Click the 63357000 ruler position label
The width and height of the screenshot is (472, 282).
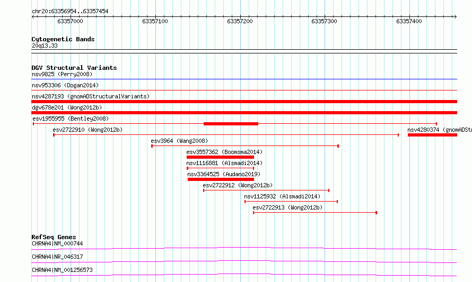tap(70, 21)
